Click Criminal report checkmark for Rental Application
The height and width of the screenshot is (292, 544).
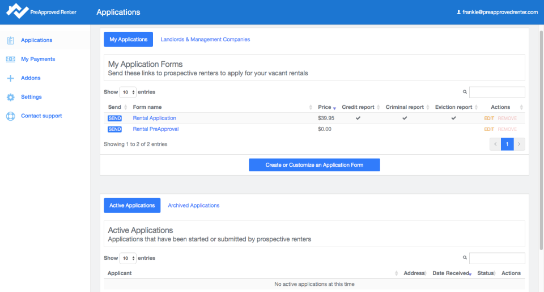[x=405, y=118]
